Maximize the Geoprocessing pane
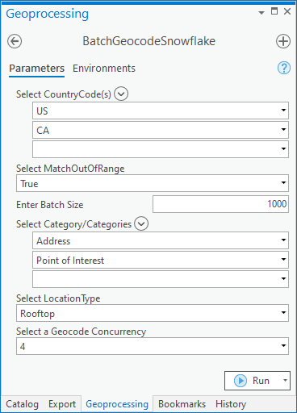 tap(274, 11)
